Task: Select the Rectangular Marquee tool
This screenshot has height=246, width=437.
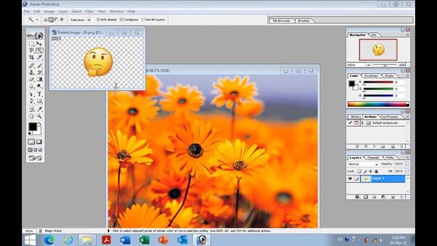Action: tap(31, 44)
